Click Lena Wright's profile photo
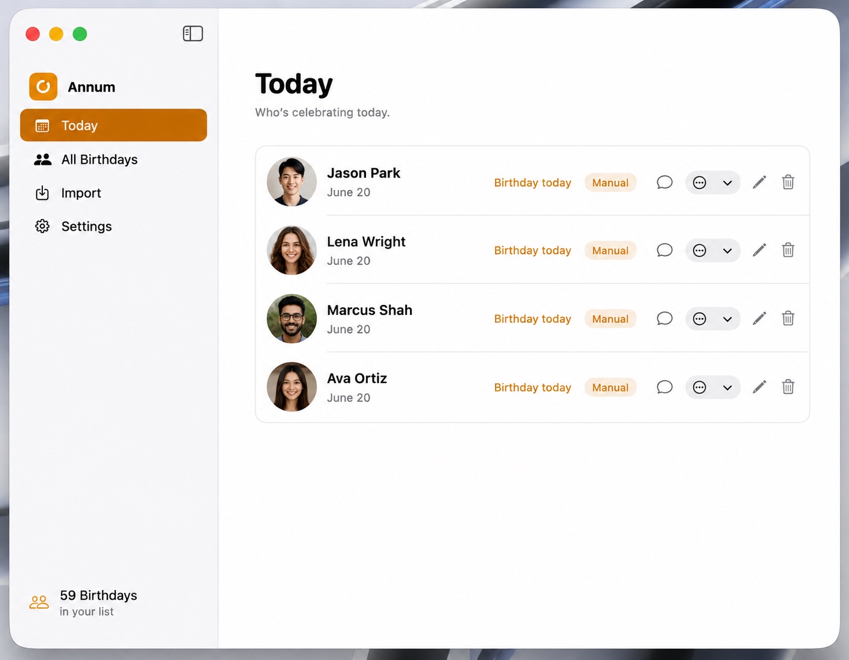Image resolution: width=849 pixels, height=660 pixels. tap(291, 250)
